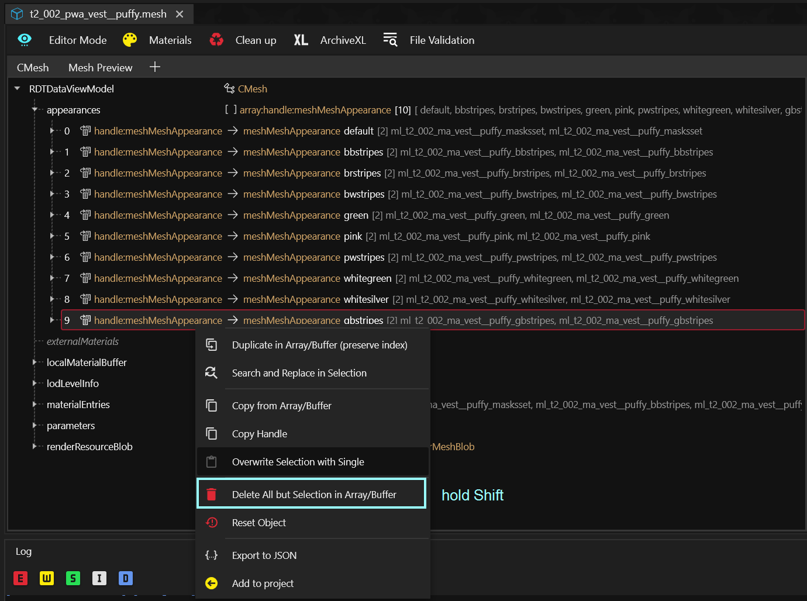807x601 pixels.
Task: Switch to the Mesh Preview tab
Action: [100, 68]
